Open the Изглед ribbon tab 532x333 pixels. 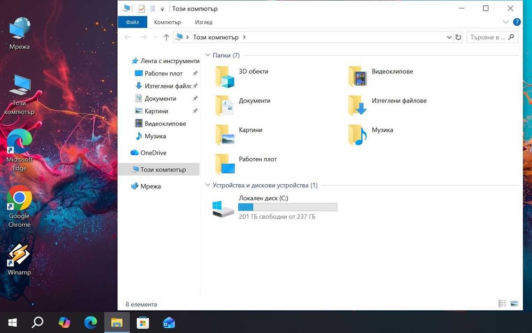point(204,22)
